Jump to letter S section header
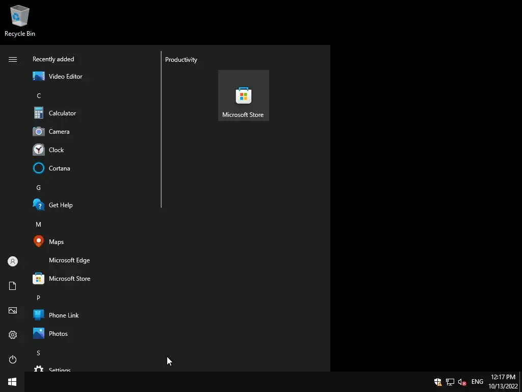The height and width of the screenshot is (392, 522). [39, 353]
